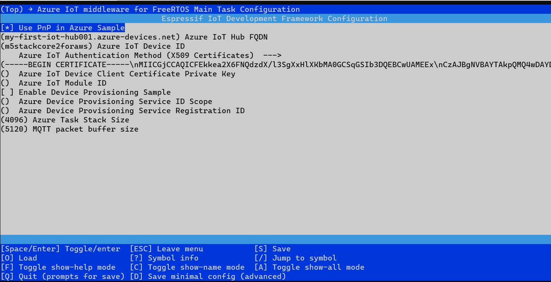Viewport: 551px width, 282px height.
Task: Click the Espressif IoT Development Framework Configuration title
Action: coord(274,18)
